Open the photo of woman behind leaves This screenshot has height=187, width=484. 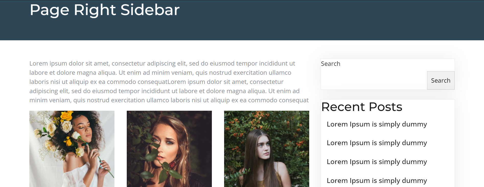pyautogui.click(x=169, y=149)
